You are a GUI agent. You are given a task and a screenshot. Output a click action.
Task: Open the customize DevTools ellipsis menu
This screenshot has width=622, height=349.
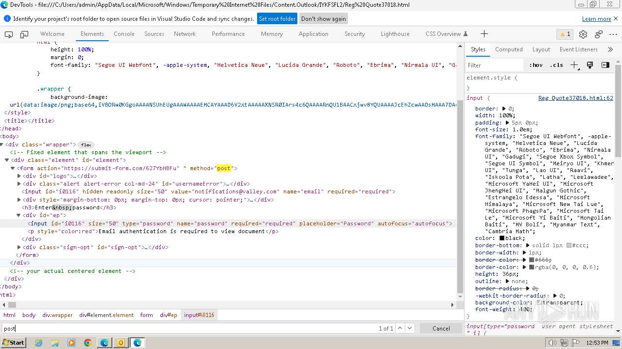pyautogui.click(x=613, y=34)
